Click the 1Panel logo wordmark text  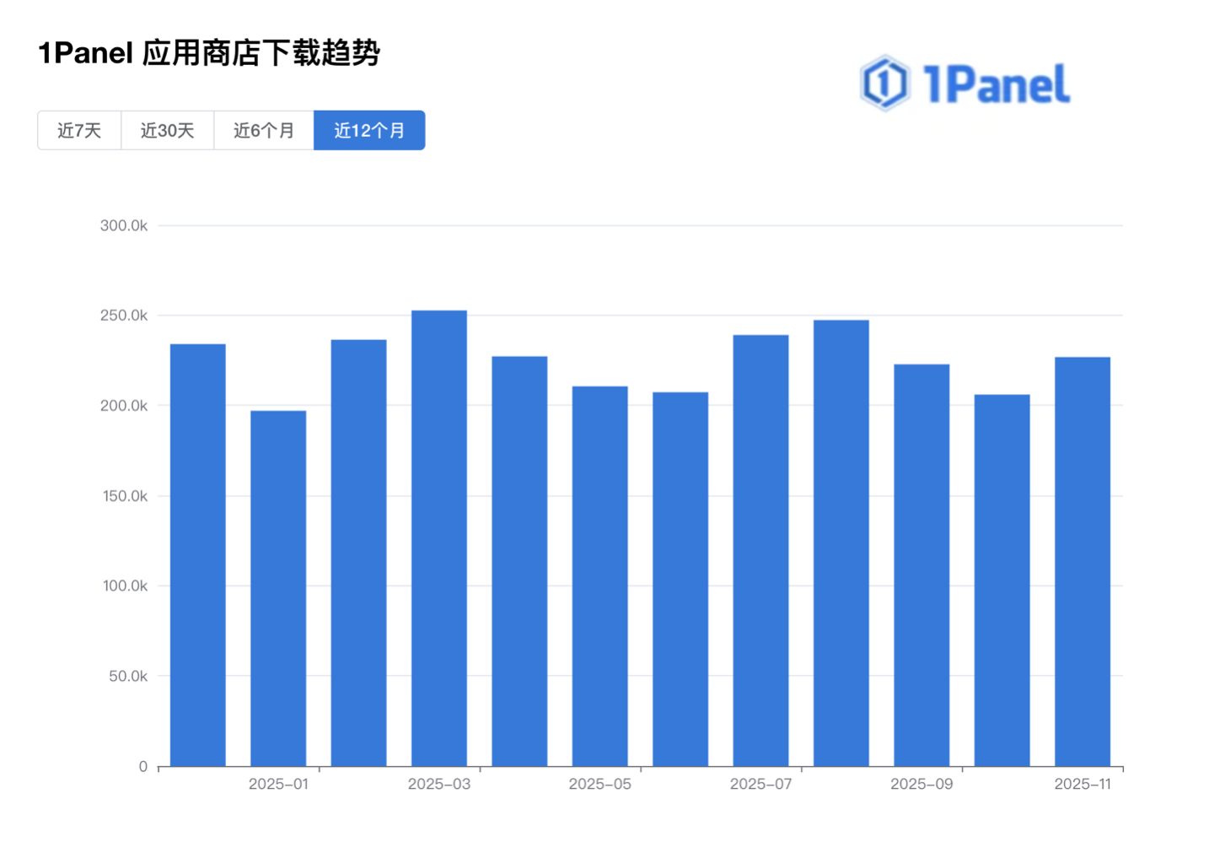tap(996, 84)
